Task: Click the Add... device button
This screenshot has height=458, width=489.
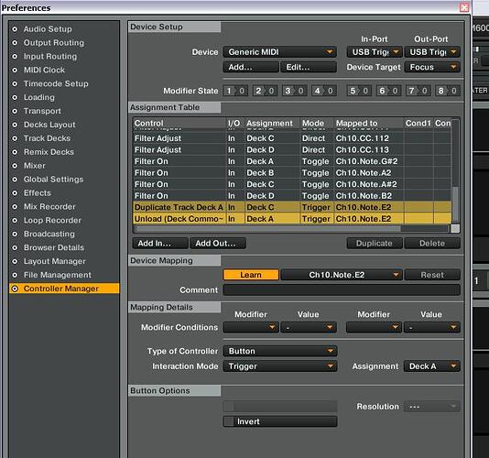Action: click(x=251, y=67)
